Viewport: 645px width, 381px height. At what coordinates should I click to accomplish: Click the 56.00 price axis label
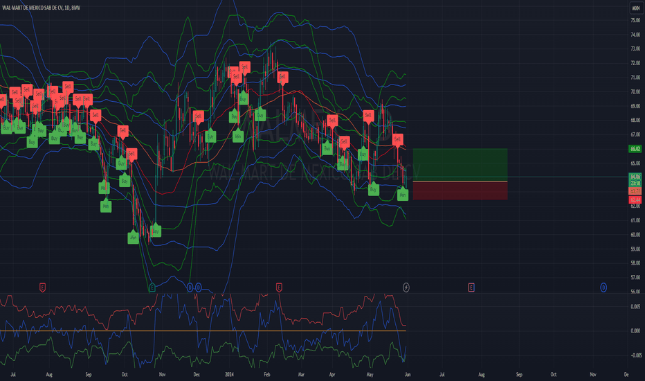click(x=635, y=292)
